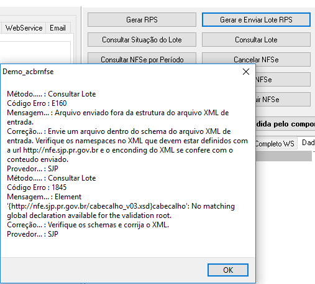The height and width of the screenshot is (284, 315).
Task: Switch to the partially visible Dad tab
Action: point(307,143)
